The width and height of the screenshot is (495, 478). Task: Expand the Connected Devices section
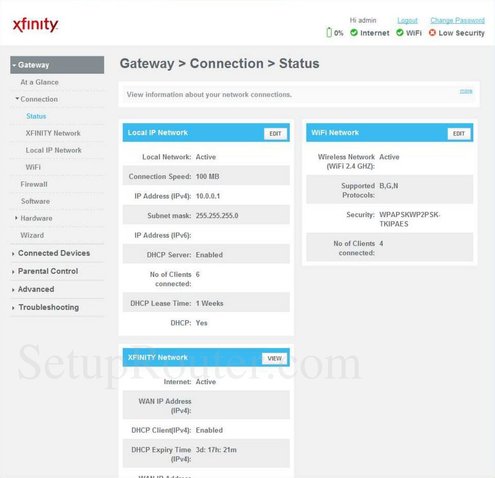(x=54, y=253)
